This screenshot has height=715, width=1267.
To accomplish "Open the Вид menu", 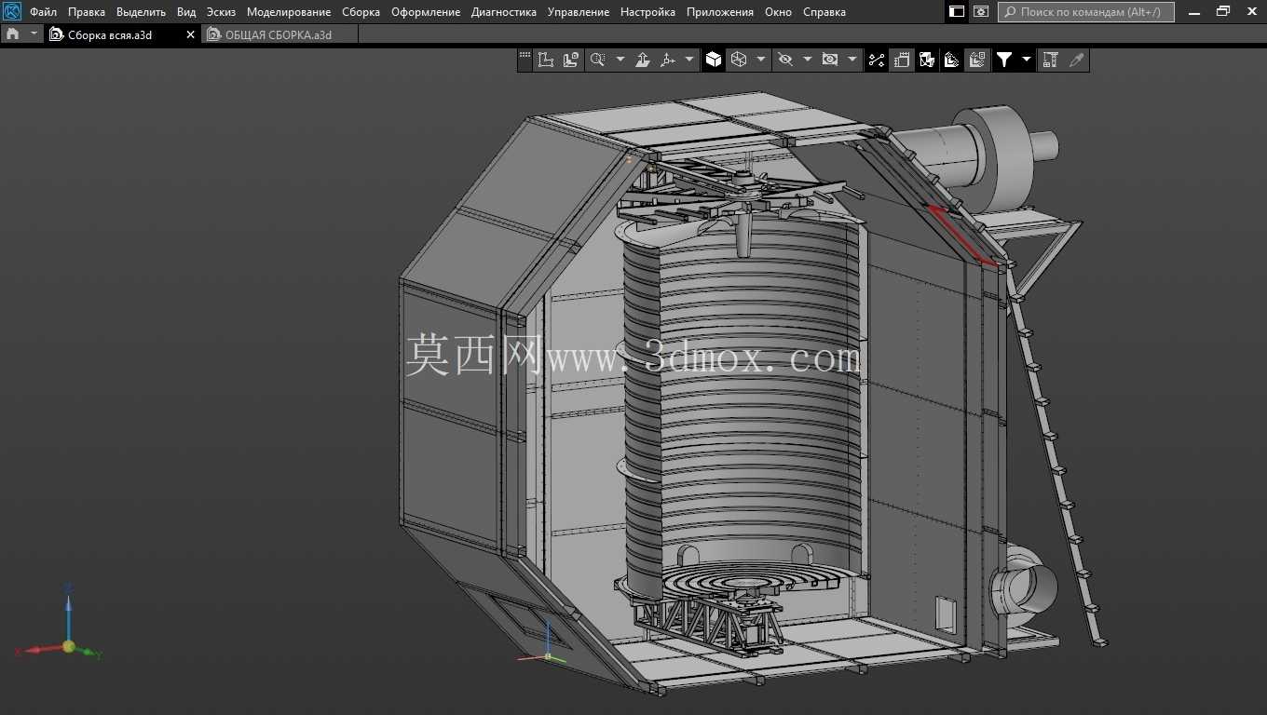I will point(186,12).
